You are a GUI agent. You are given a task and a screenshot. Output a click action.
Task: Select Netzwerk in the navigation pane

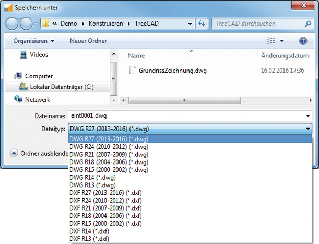[38, 100]
